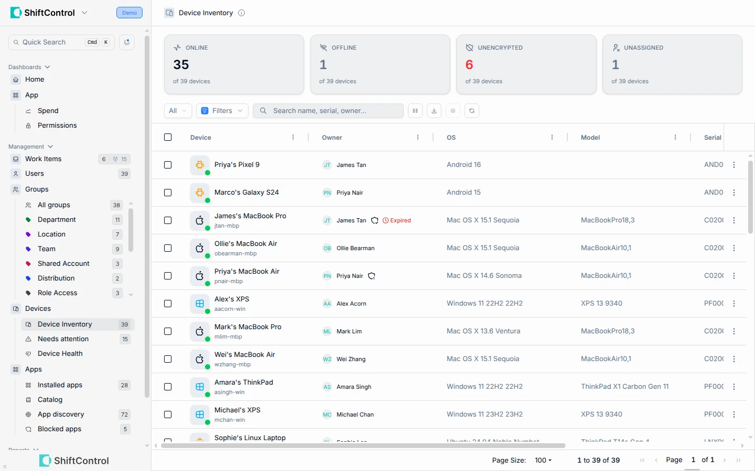Click the button next to Quick Search
Viewport: 755px width, 471px height.
(127, 42)
